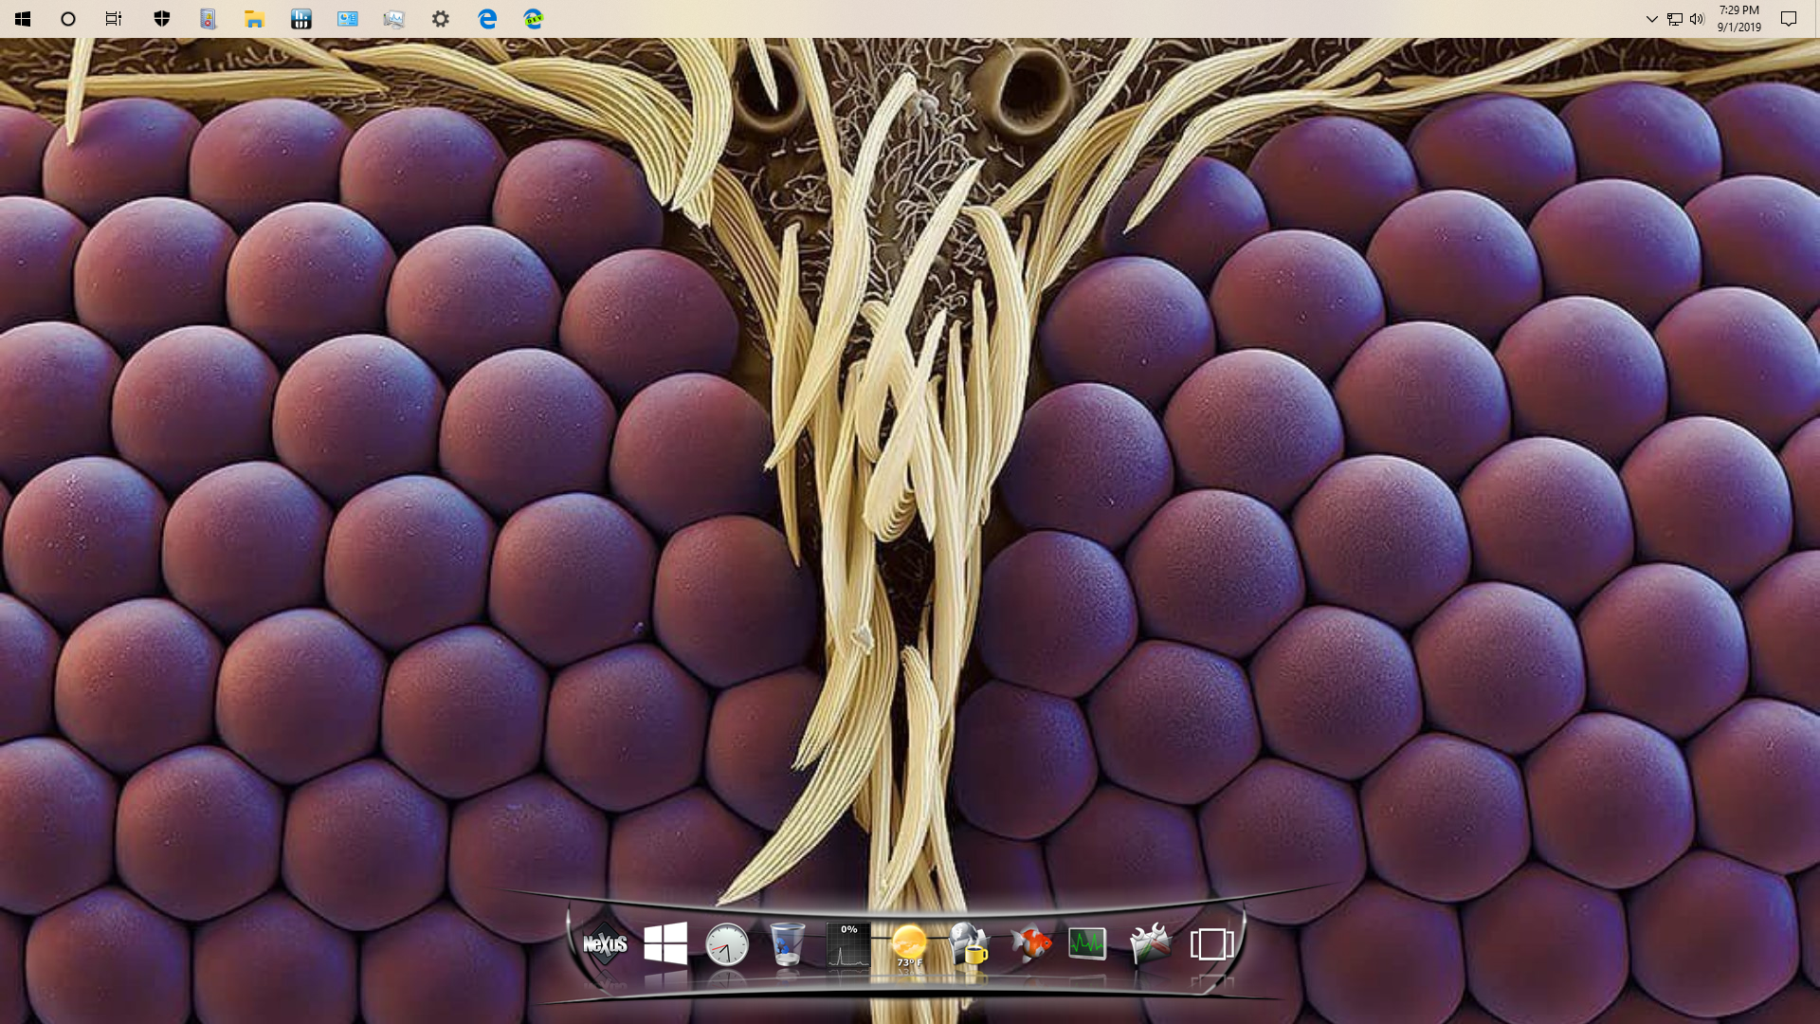1820x1024 pixels.
Task: Open the Nexus dock logo icon
Action: coord(605,944)
